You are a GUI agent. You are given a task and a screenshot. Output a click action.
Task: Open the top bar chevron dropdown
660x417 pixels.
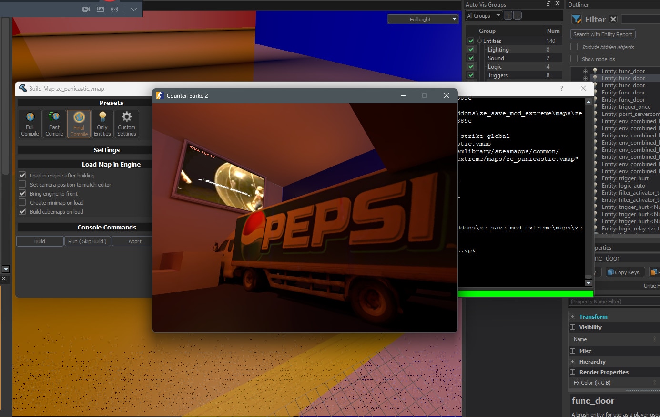[134, 9]
